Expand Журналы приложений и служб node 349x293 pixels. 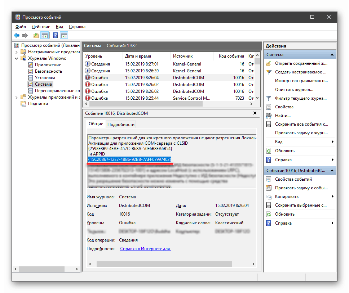pyautogui.click(x=16, y=97)
